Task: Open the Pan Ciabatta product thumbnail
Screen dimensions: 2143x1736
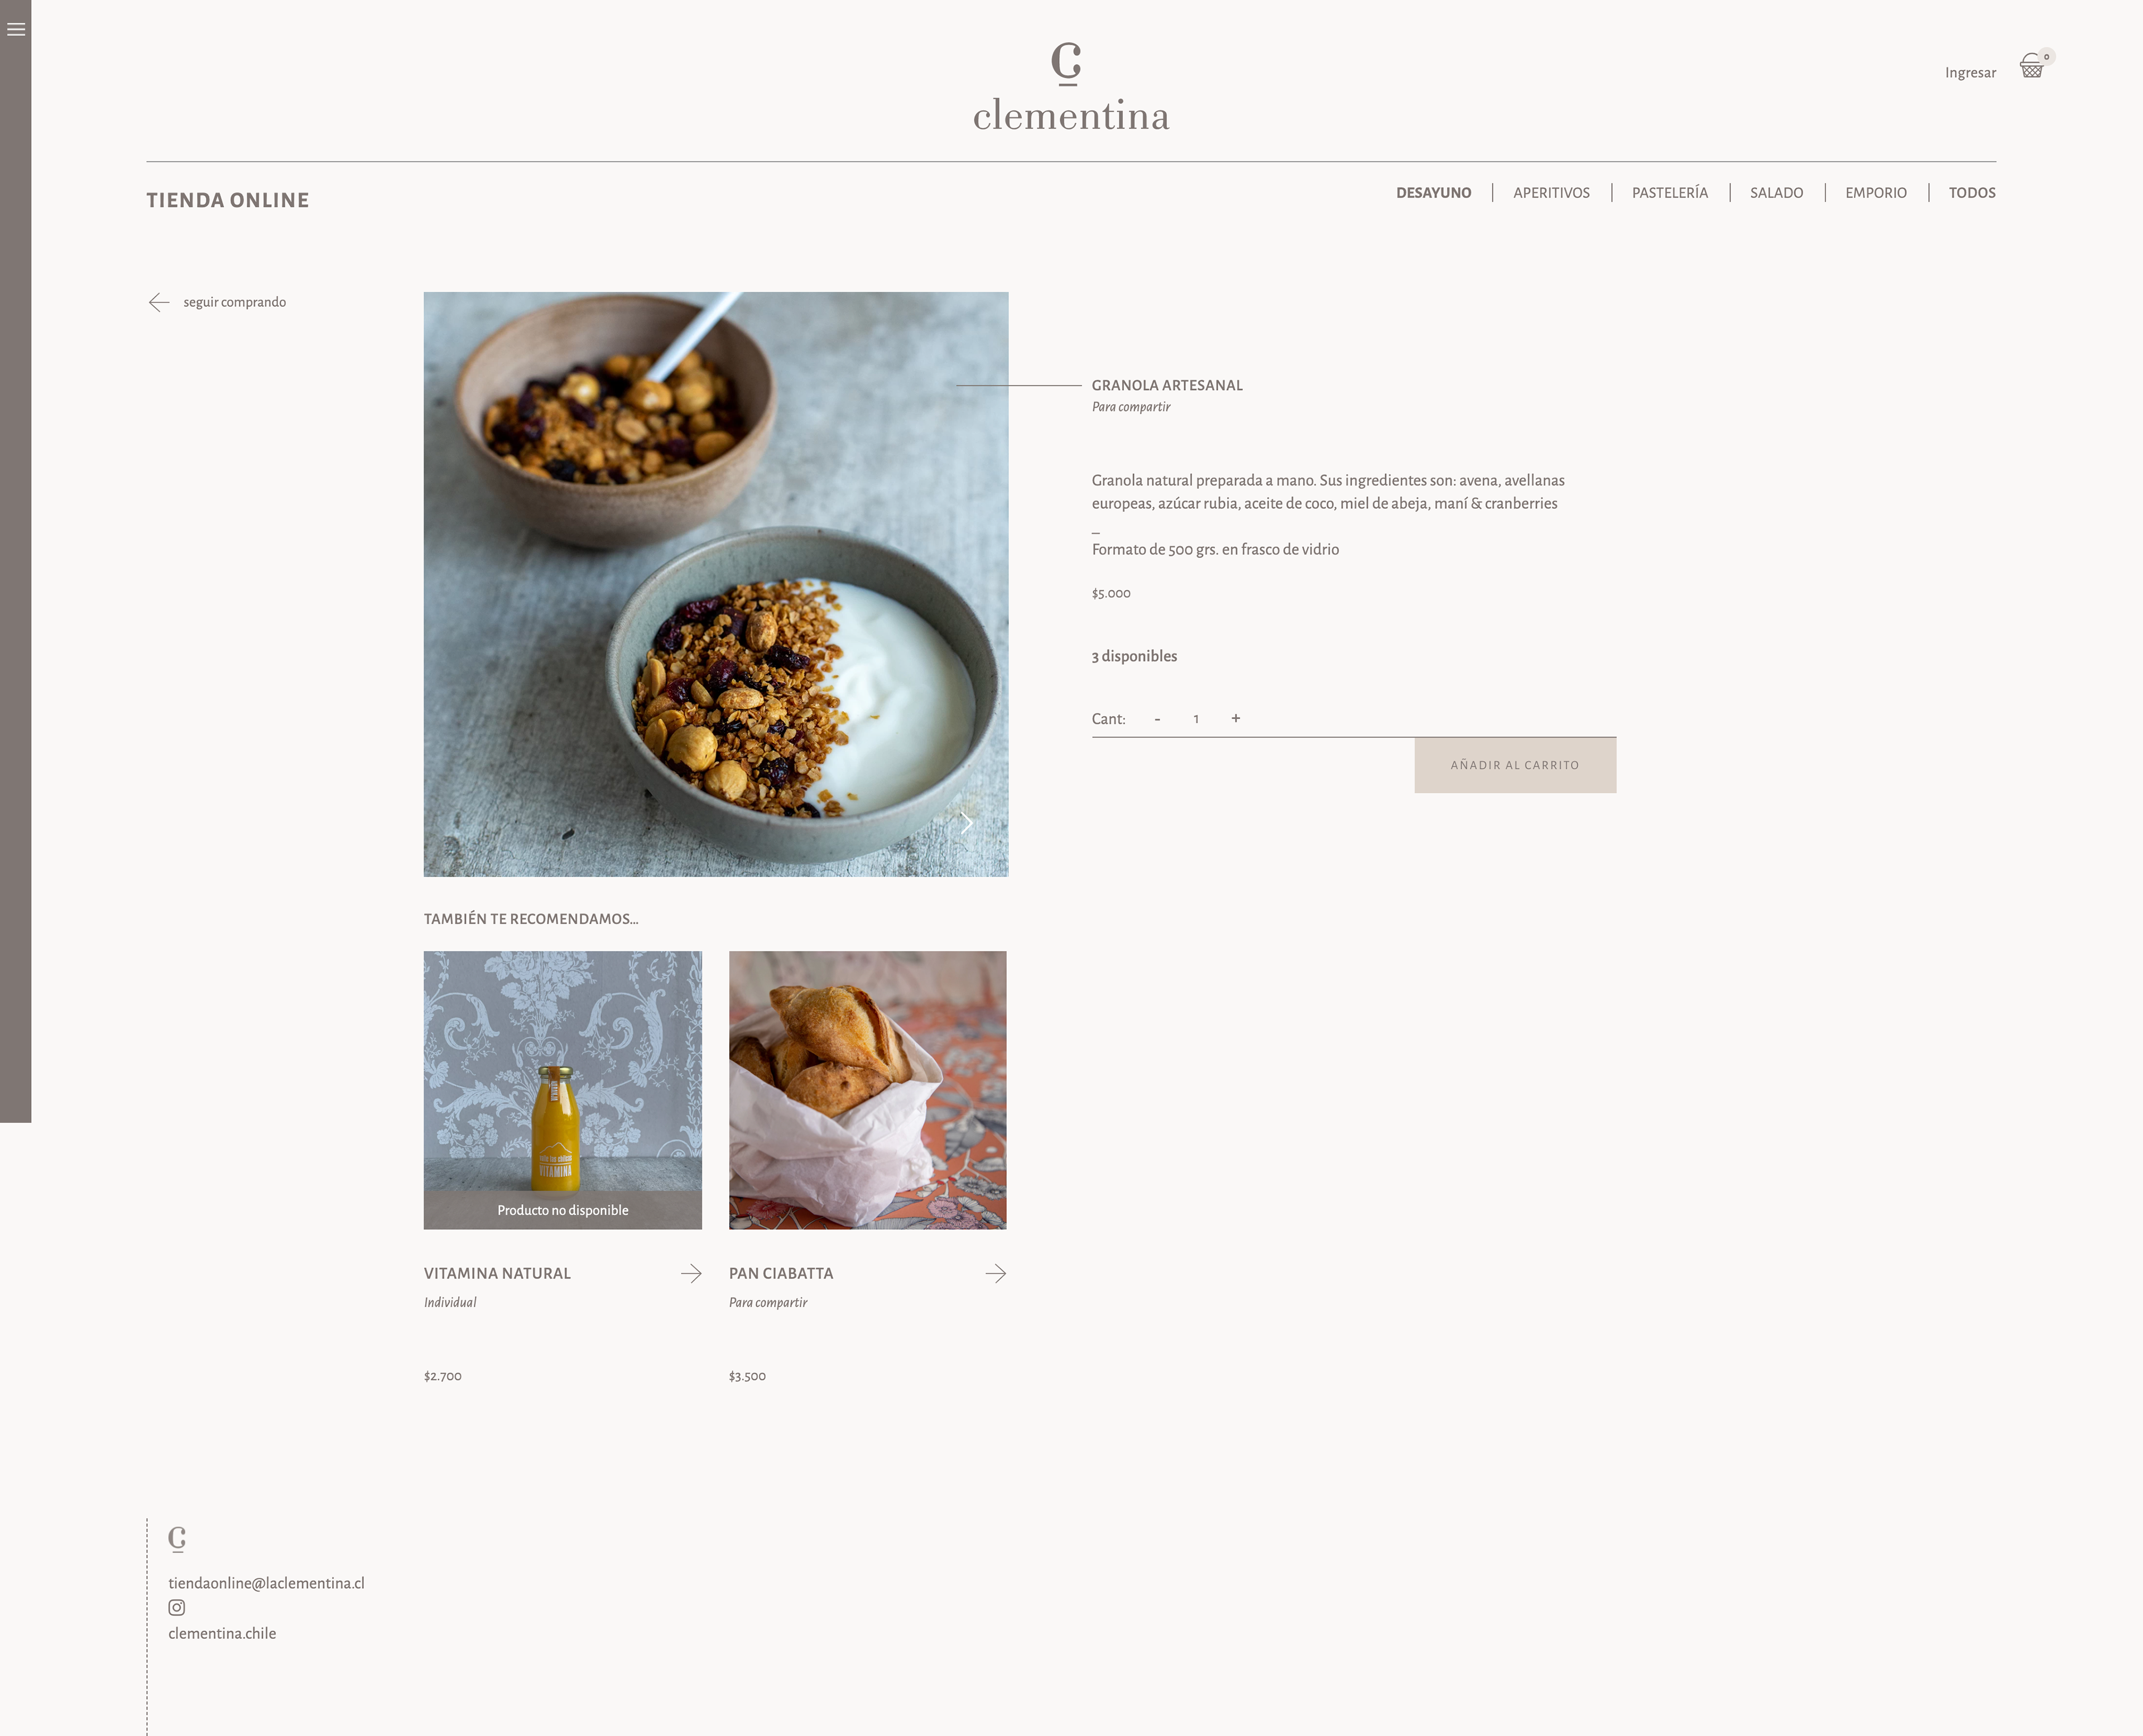Action: point(868,1090)
